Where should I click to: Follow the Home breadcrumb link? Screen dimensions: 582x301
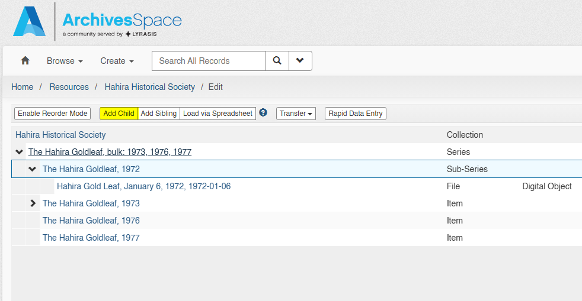[23, 87]
